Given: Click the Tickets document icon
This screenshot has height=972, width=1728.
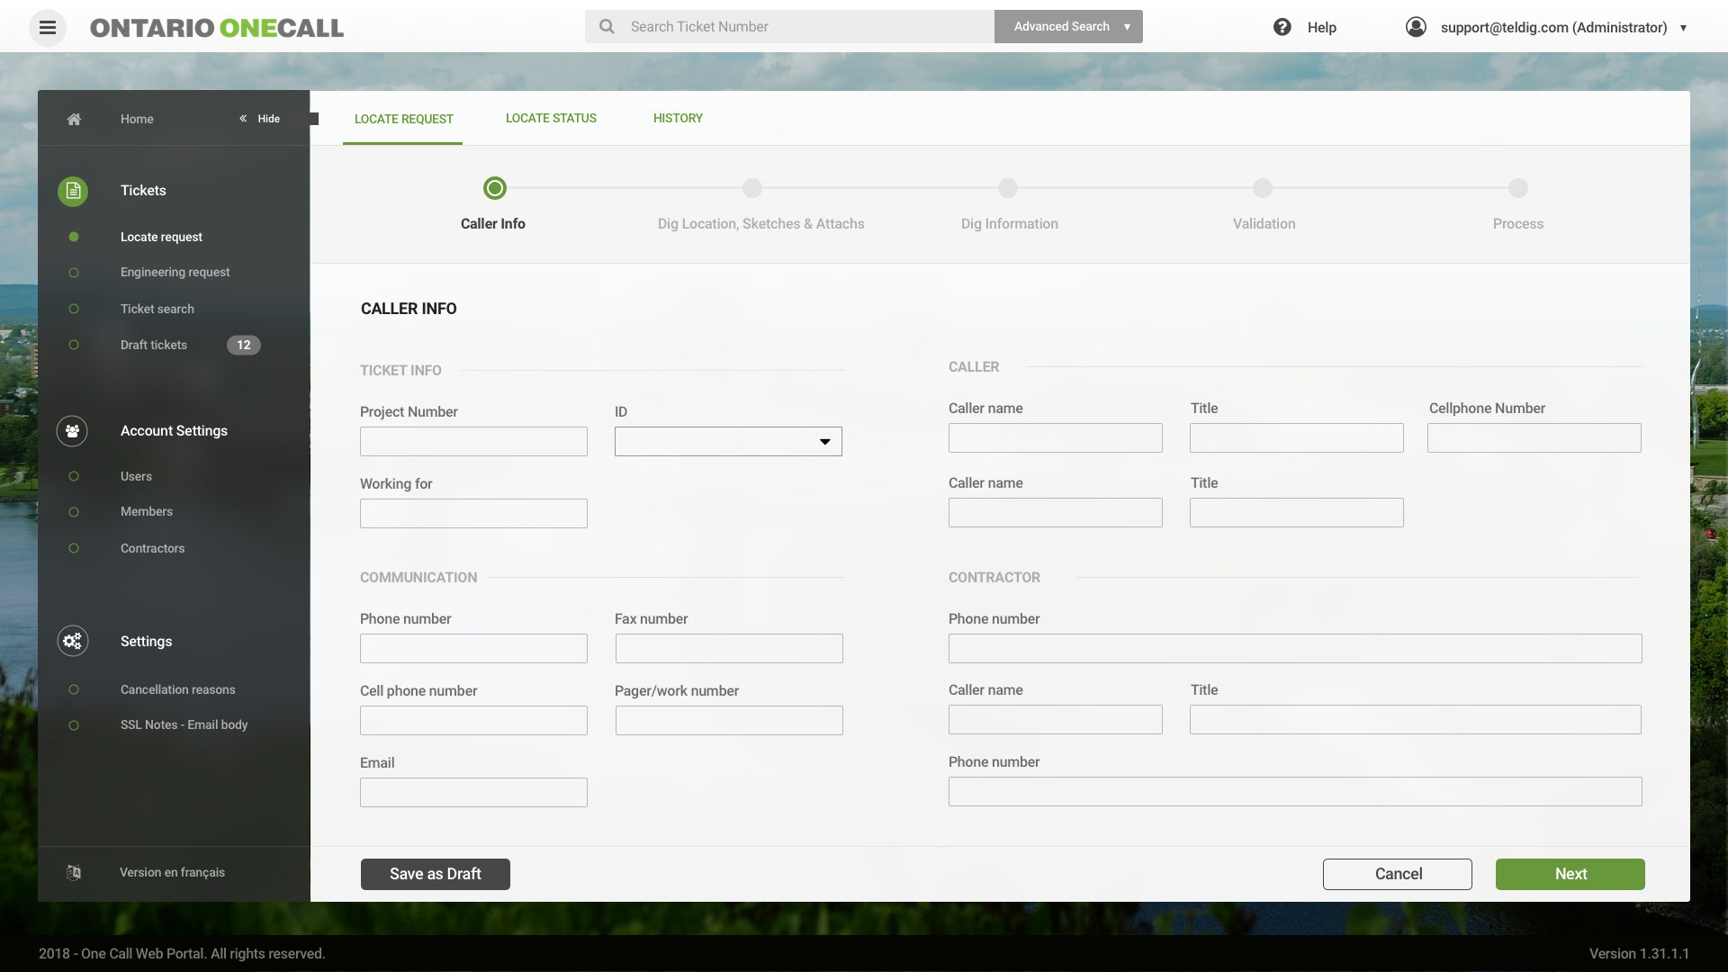Looking at the screenshot, I should pyautogui.click(x=73, y=191).
